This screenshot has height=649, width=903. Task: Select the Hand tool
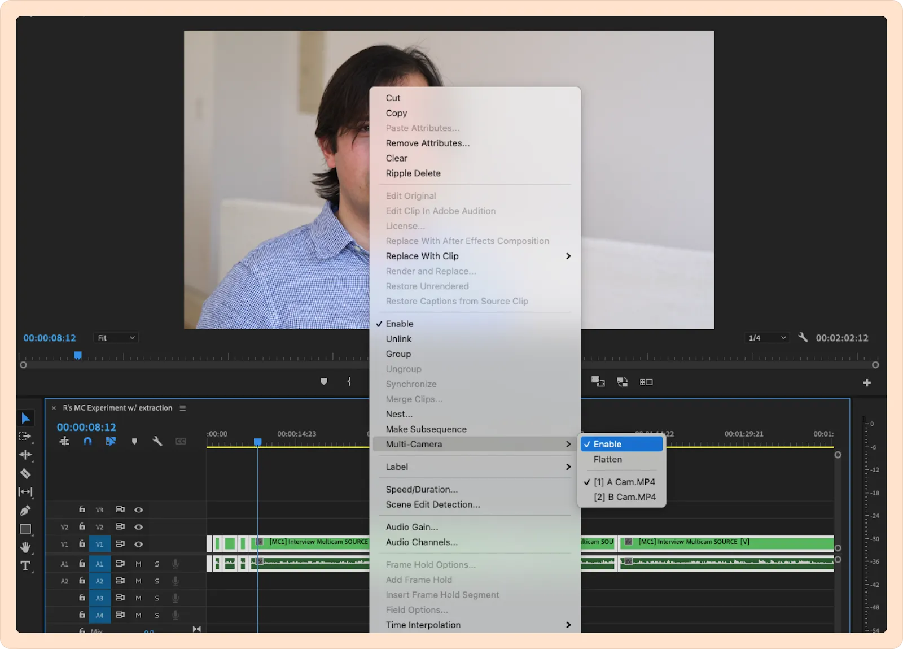pos(25,547)
